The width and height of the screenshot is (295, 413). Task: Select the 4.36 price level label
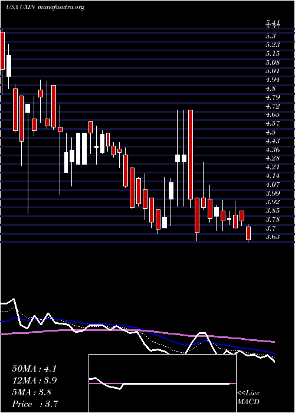273,150
